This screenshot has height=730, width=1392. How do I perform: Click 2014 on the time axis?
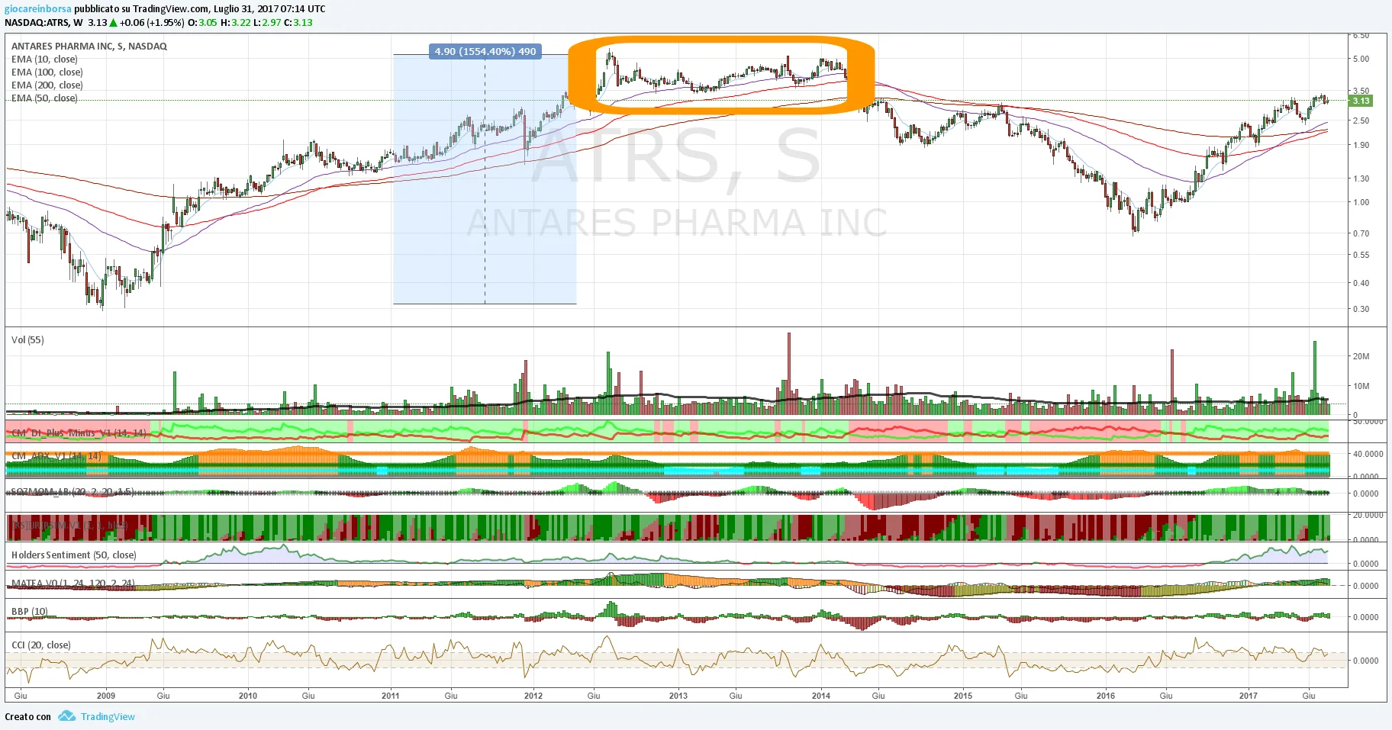[x=821, y=696]
